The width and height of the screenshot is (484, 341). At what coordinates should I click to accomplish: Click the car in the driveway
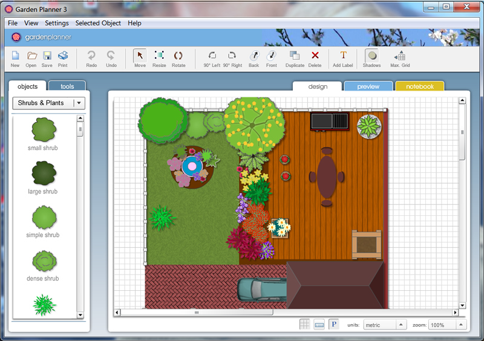click(x=263, y=290)
